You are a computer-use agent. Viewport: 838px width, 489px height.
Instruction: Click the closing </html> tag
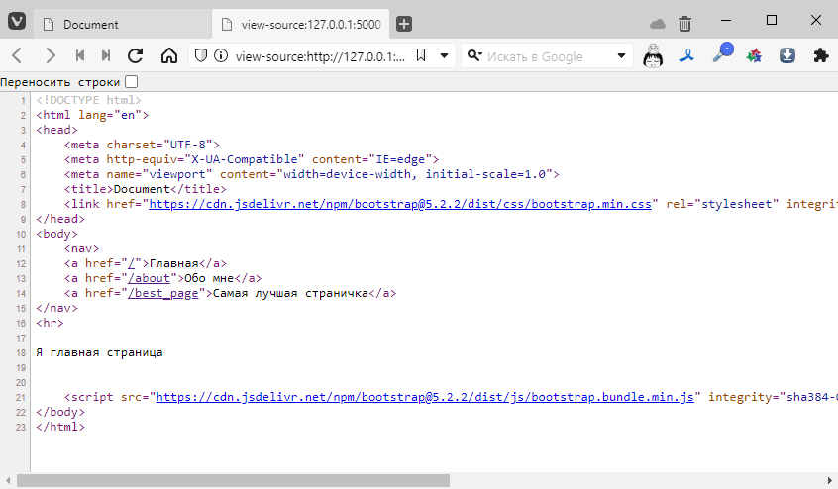click(x=60, y=427)
